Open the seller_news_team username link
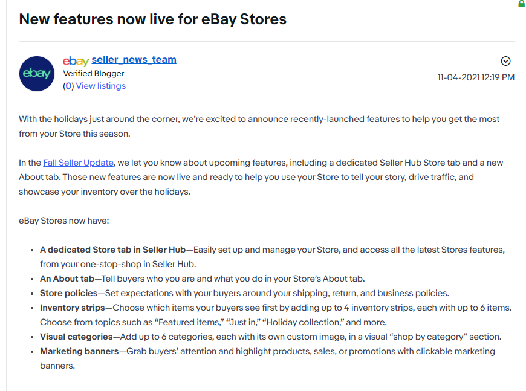 tap(133, 60)
